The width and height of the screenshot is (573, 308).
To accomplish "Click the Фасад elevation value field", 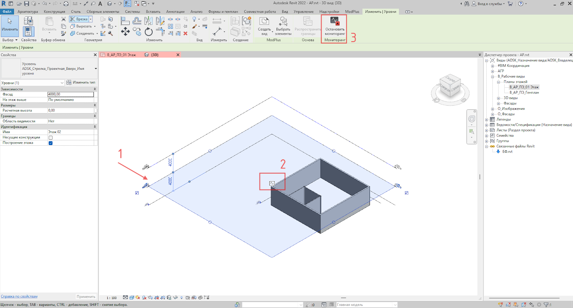I will [71, 95].
